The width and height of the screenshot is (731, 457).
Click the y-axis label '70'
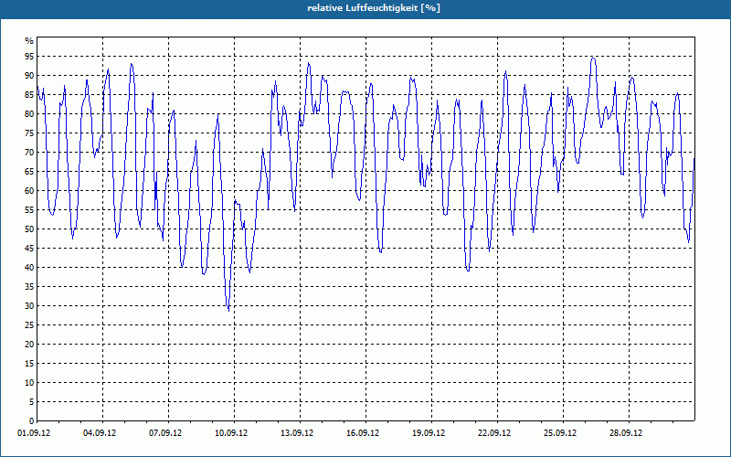(29, 153)
